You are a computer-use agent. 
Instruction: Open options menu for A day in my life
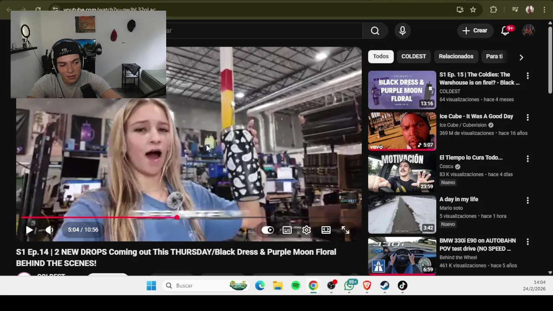point(528,200)
